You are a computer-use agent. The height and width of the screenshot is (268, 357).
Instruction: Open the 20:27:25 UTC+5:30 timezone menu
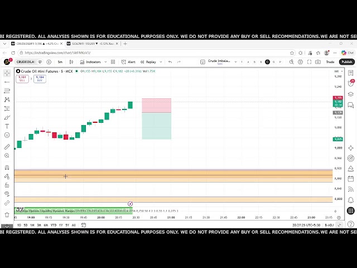(x=306, y=225)
